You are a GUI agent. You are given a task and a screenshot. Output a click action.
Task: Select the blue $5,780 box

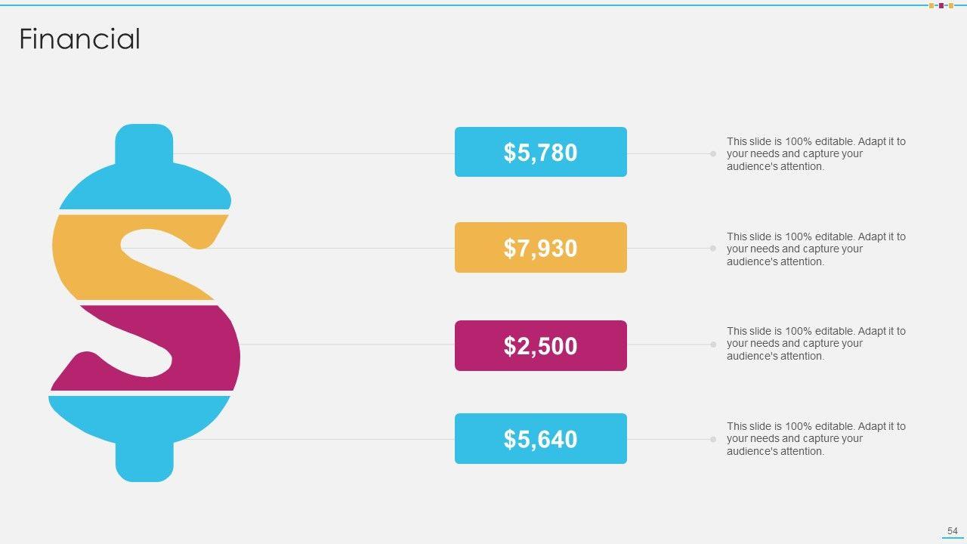[540, 152]
